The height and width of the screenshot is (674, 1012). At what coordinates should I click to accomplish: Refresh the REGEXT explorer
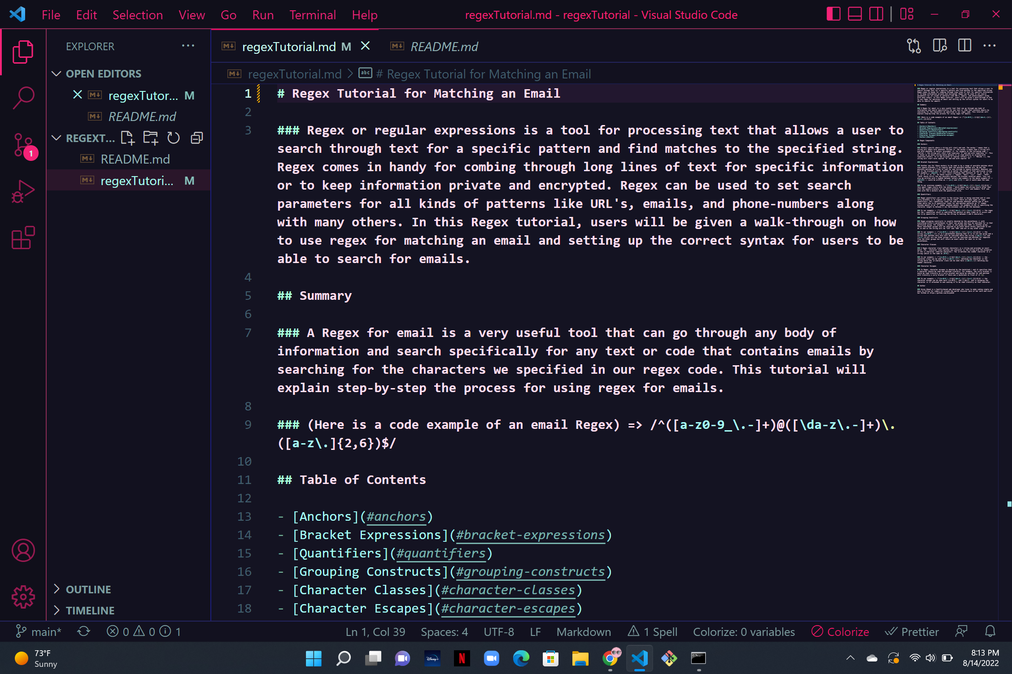pos(174,138)
